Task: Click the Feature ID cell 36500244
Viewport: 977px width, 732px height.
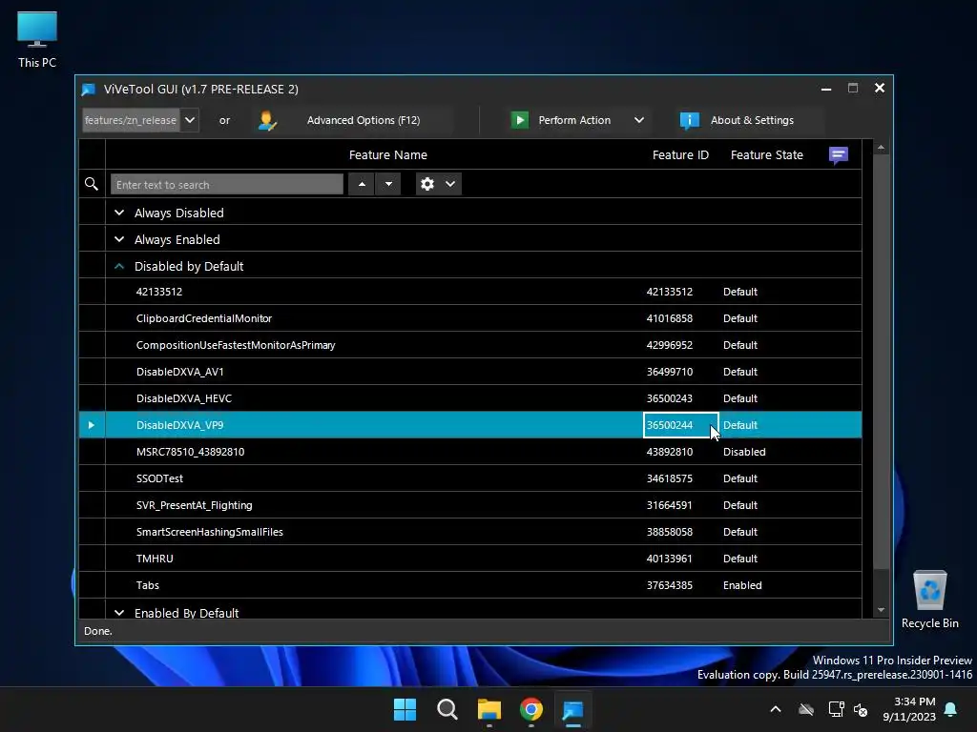Action: click(680, 425)
